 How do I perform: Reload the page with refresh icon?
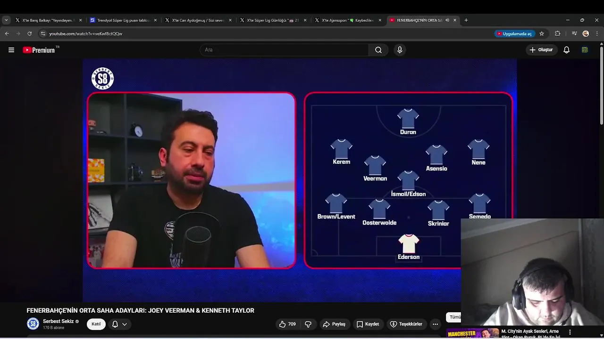29,33
